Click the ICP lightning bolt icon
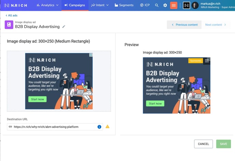 coord(142,5)
